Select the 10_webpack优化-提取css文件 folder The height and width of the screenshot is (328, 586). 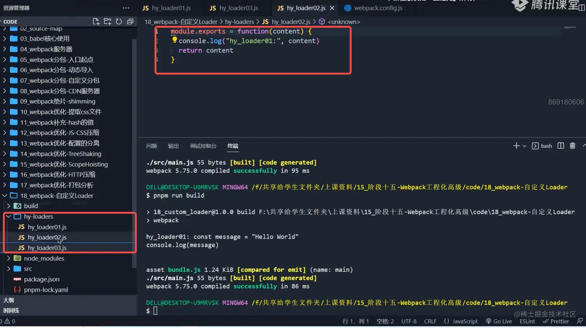coord(60,112)
